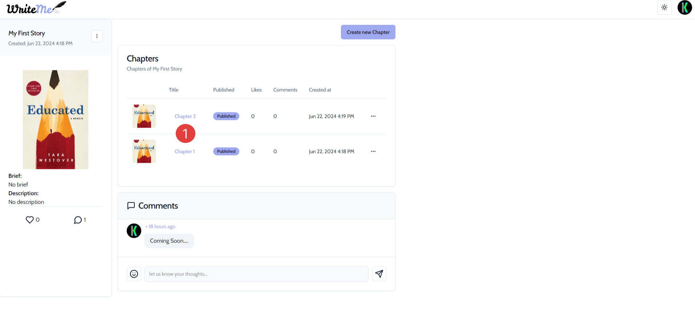The image size is (695, 327).
Task: Click the Published badge for Chapter 2
Action: click(x=226, y=116)
